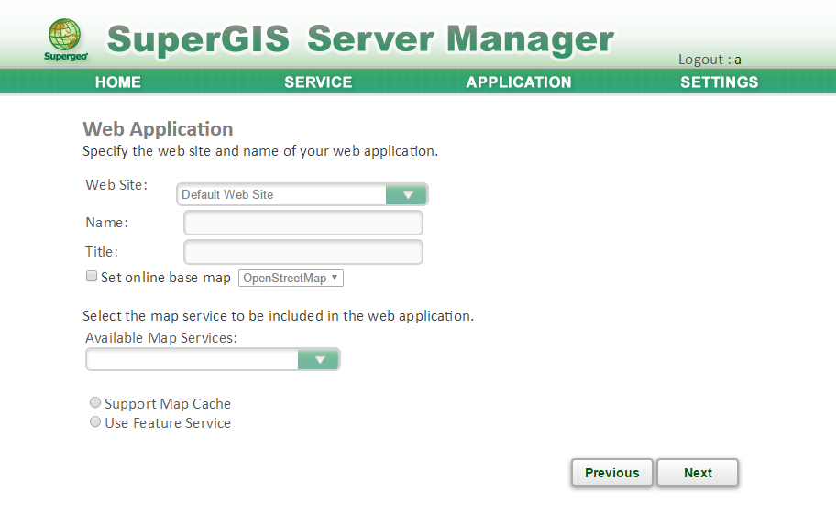Click the Supergeo globe logo

click(x=65, y=40)
